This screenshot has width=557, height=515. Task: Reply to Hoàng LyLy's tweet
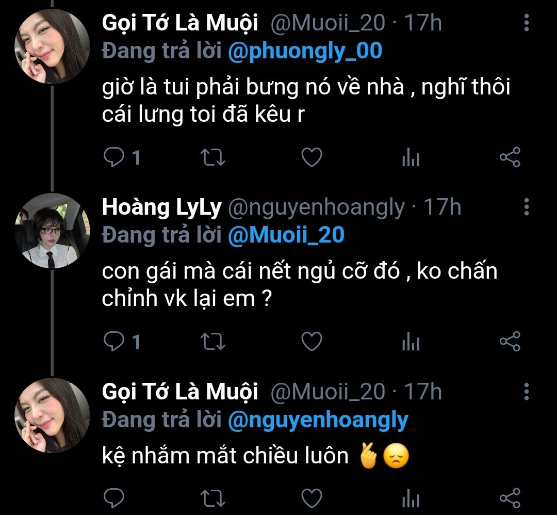pyautogui.click(x=113, y=341)
